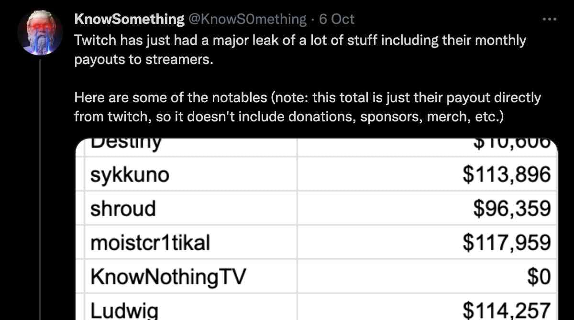Open the attached payout table image
Screen dimensions: 574x320
coord(317,229)
